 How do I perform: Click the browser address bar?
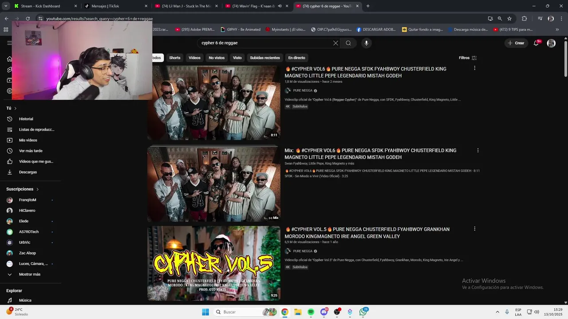262,19
